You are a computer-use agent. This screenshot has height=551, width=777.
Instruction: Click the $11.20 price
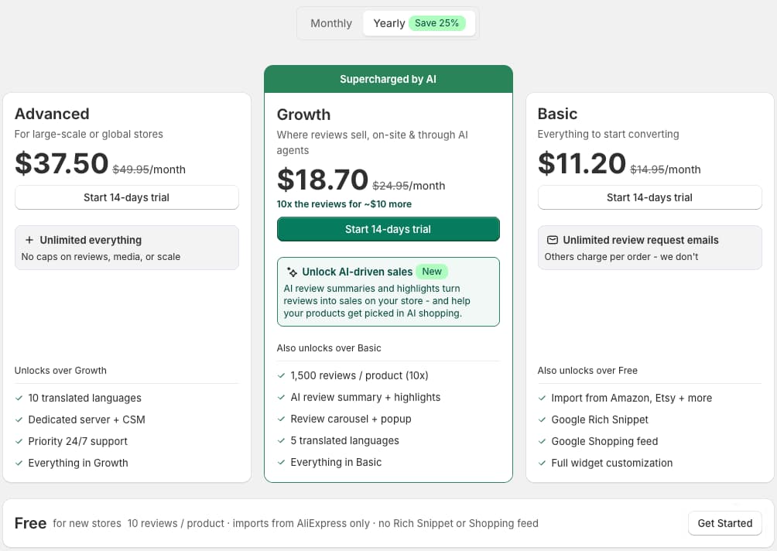point(582,163)
